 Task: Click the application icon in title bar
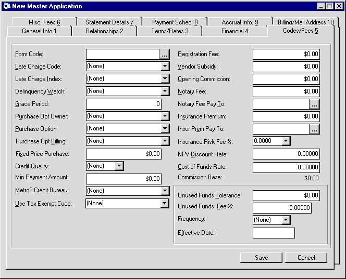(x=7, y=6)
